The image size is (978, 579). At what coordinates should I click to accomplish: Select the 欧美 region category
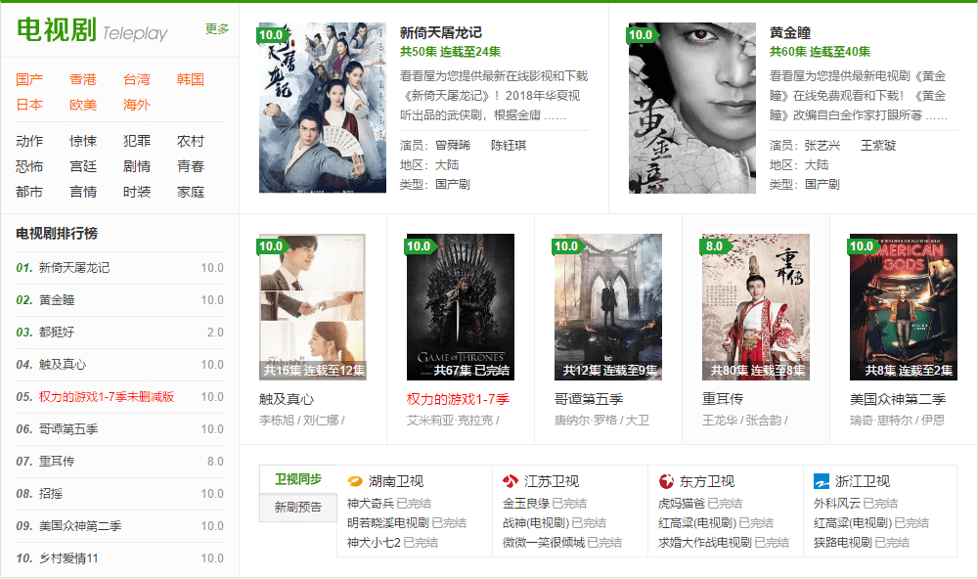[83, 105]
